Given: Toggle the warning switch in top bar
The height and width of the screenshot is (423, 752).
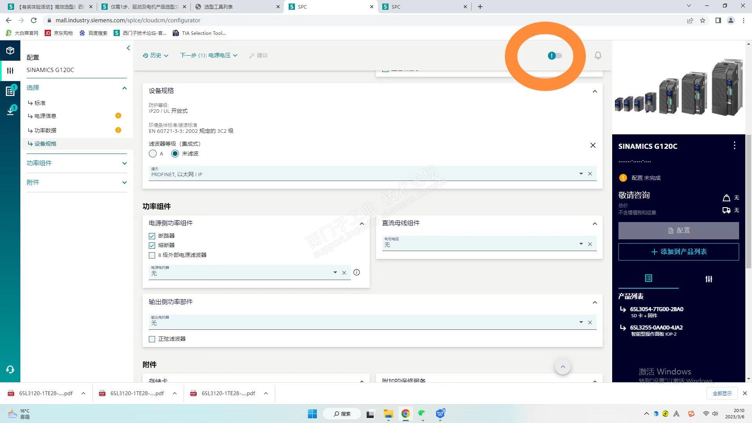Looking at the screenshot, I should 555,56.
